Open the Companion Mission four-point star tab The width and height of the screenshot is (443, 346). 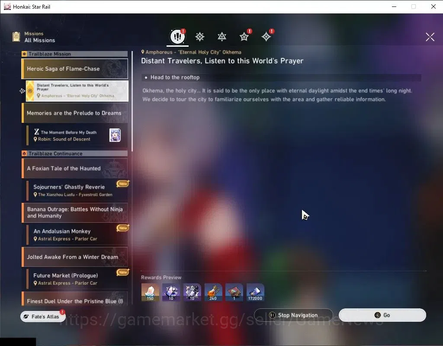click(x=266, y=37)
